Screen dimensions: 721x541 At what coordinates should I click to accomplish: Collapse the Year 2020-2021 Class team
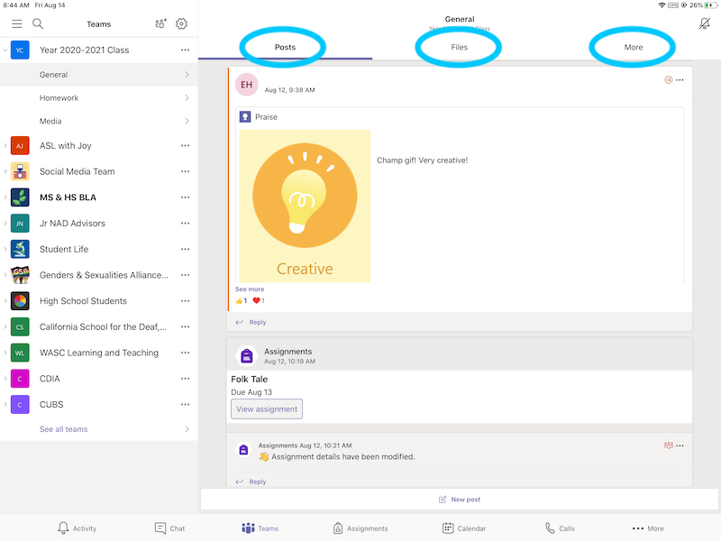pos(5,50)
